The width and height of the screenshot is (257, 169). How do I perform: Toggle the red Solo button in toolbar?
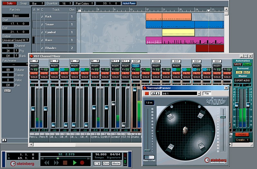(10, 3)
